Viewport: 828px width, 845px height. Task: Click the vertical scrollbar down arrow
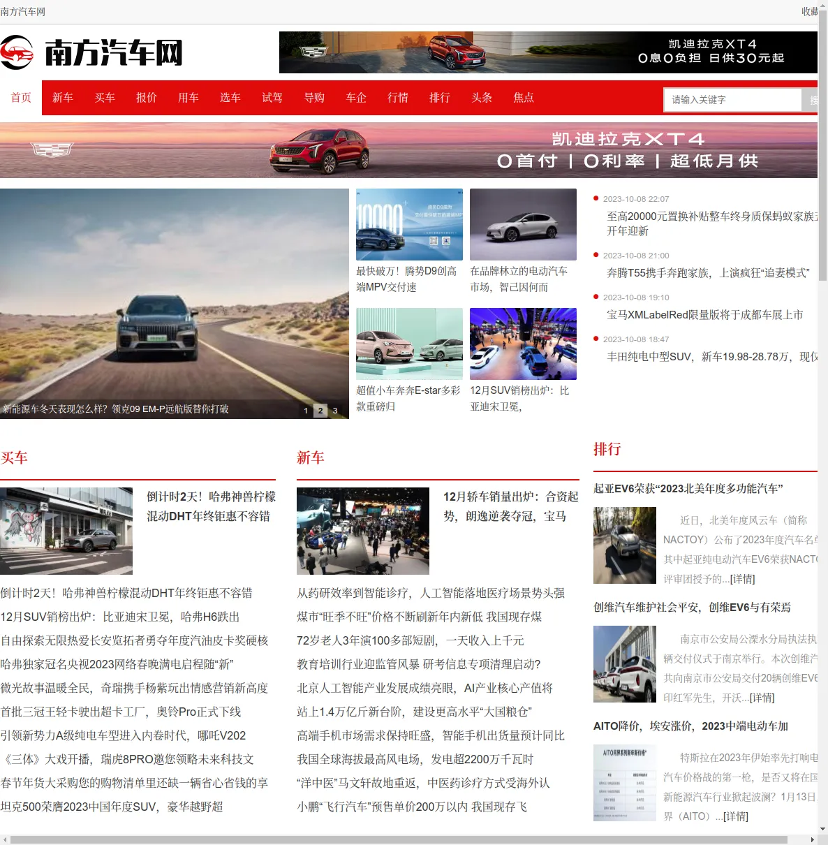point(822,829)
